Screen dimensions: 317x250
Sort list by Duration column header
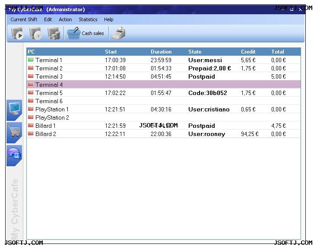point(161,52)
